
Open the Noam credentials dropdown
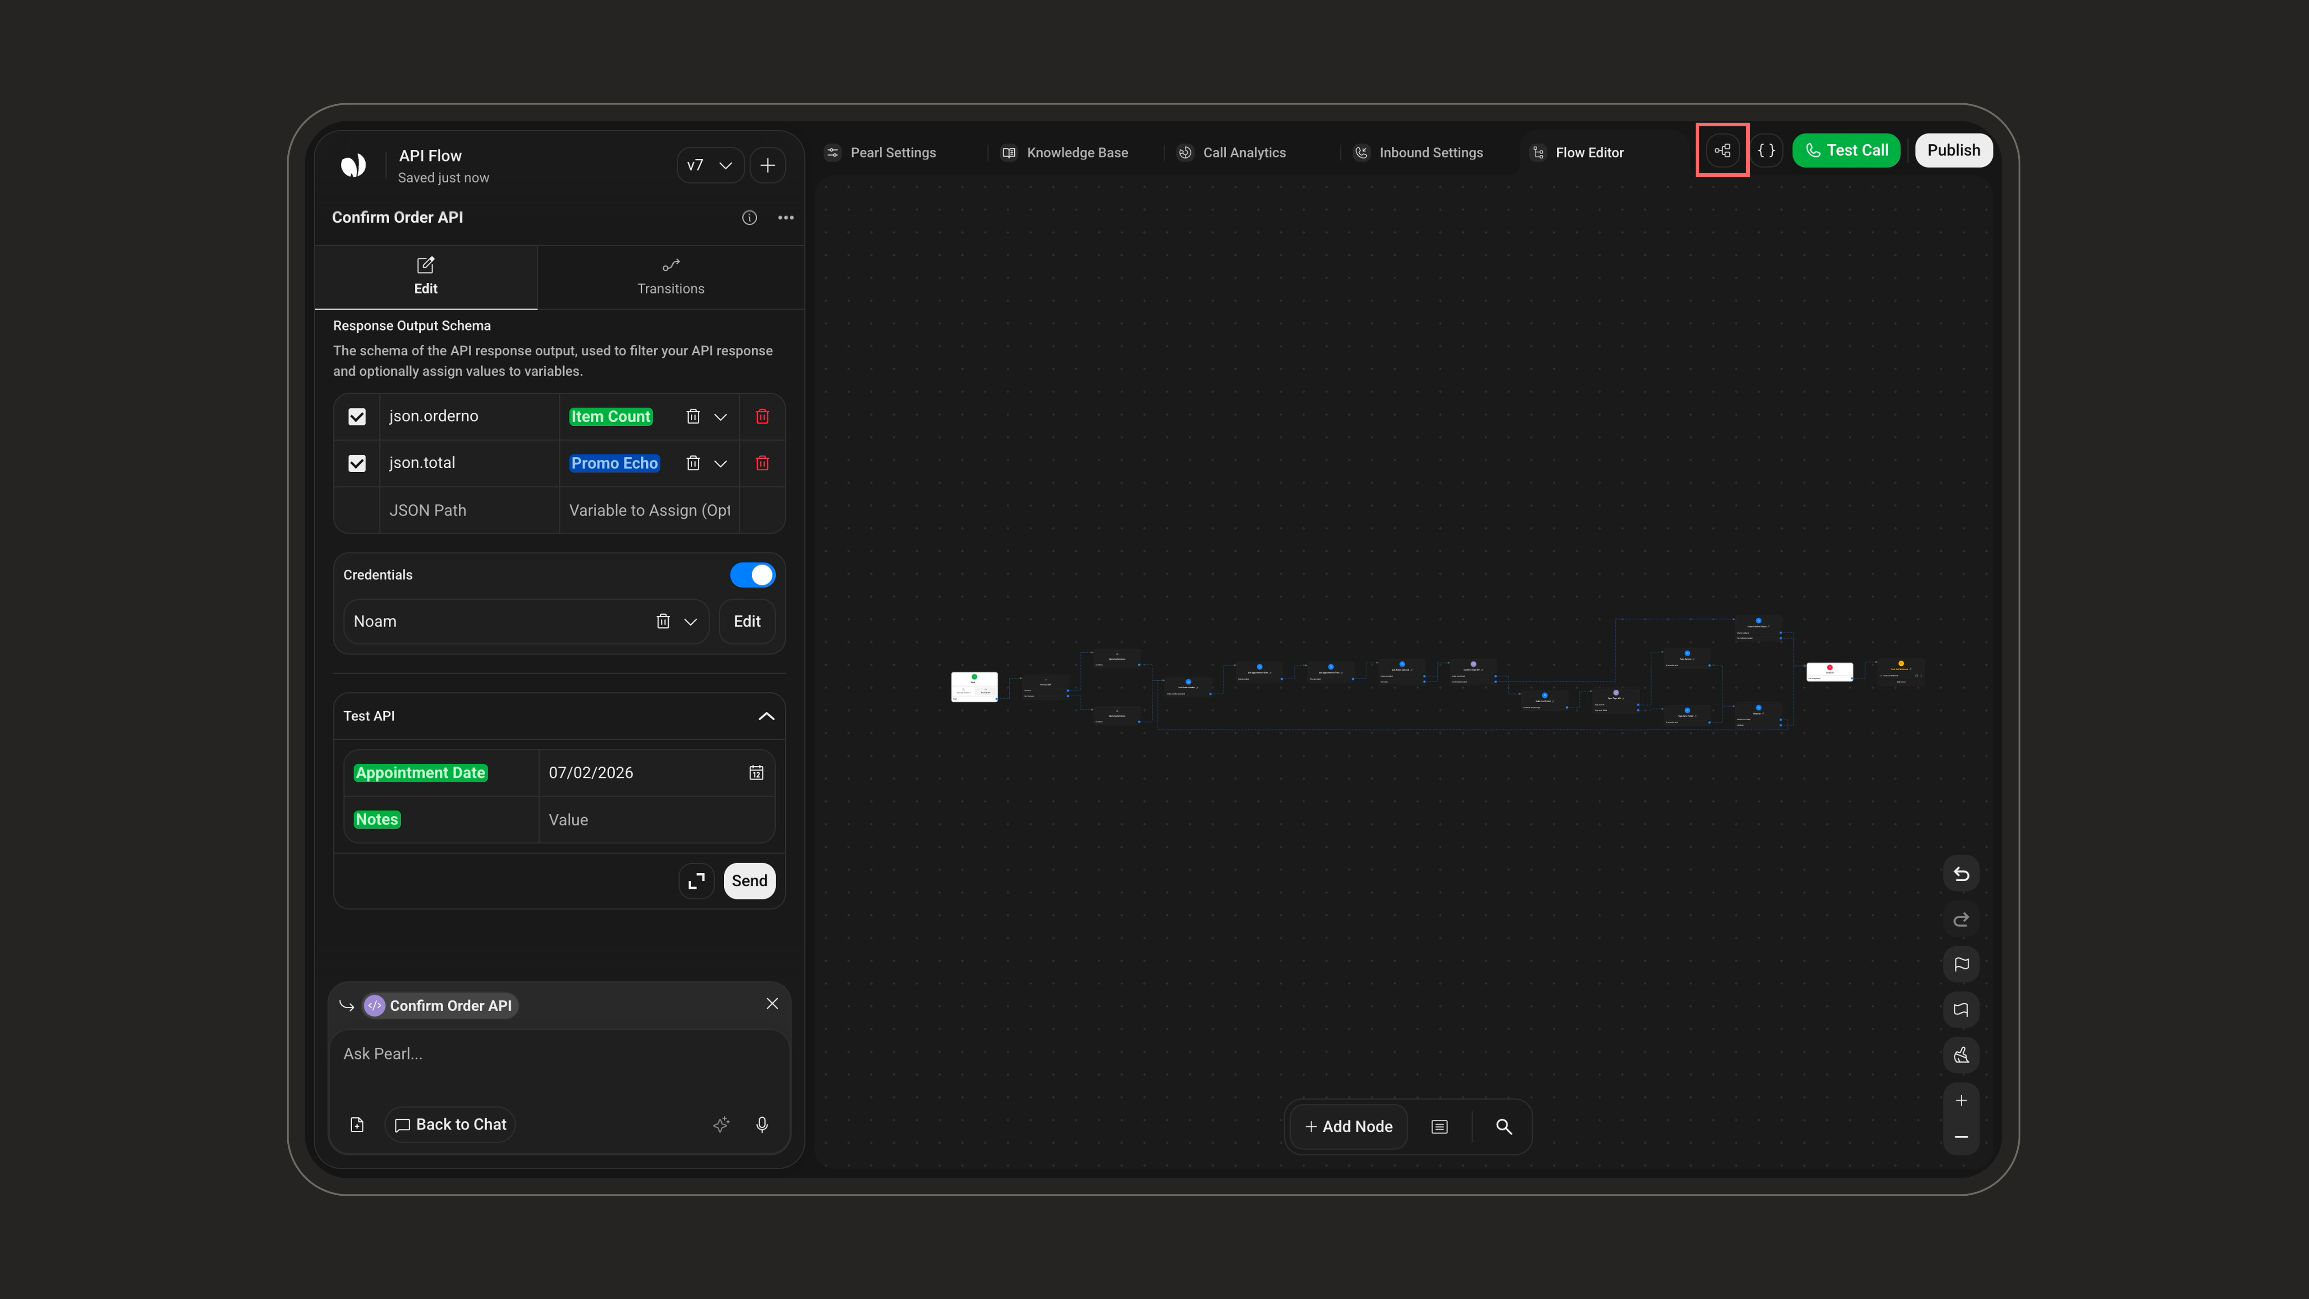691,622
